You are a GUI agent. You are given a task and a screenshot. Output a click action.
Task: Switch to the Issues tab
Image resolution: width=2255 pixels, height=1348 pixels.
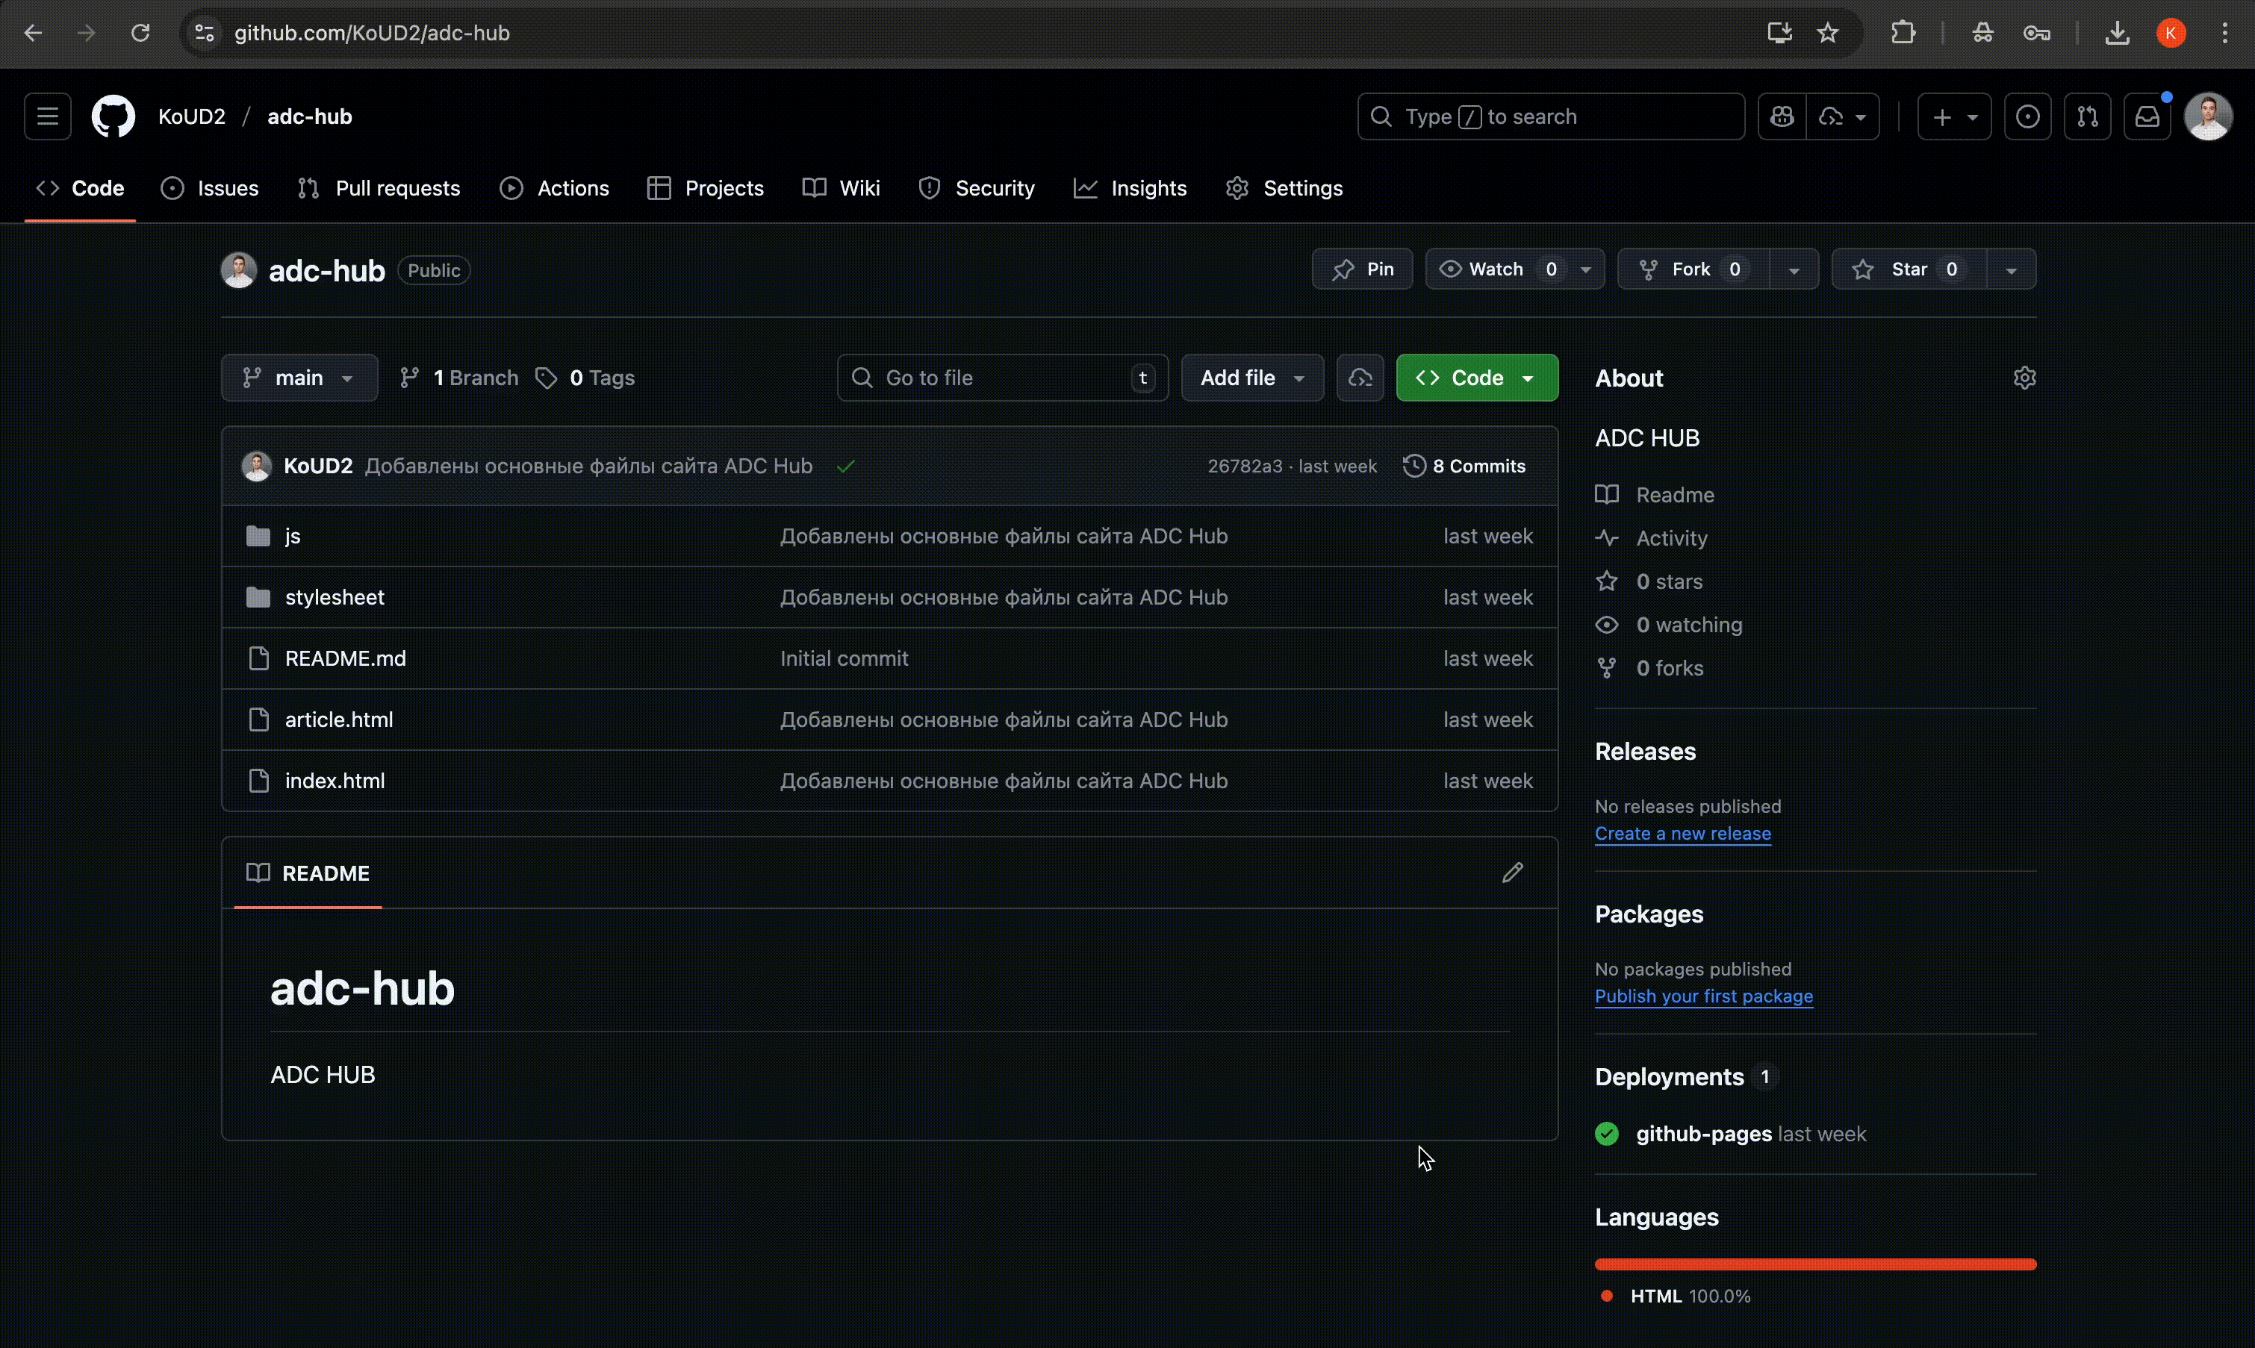tap(210, 188)
